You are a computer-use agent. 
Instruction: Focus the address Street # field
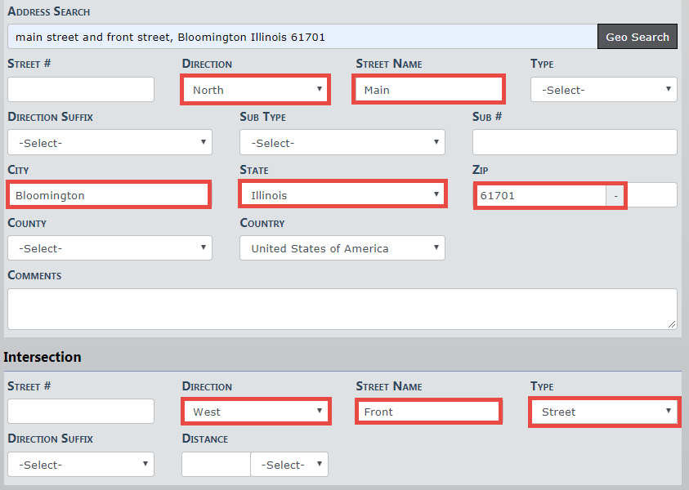point(81,90)
